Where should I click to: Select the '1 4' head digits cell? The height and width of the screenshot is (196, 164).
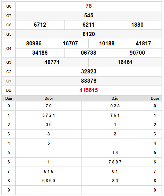coord(115,153)
